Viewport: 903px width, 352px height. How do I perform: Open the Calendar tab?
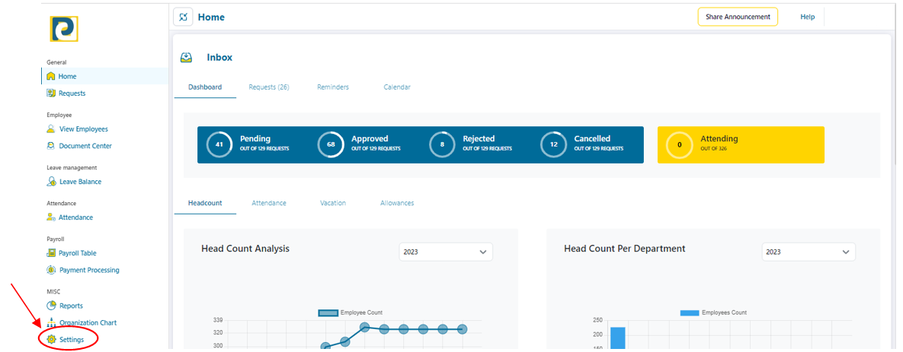pyautogui.click(x=397, y=87)
